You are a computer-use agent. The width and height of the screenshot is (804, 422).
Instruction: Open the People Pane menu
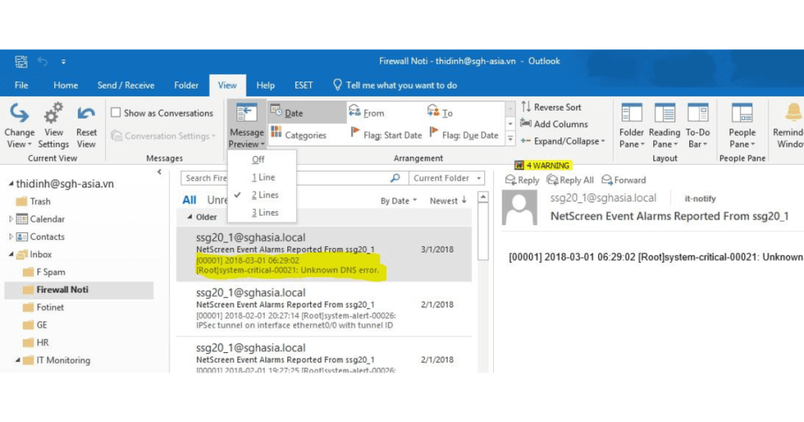click(742, 126)
